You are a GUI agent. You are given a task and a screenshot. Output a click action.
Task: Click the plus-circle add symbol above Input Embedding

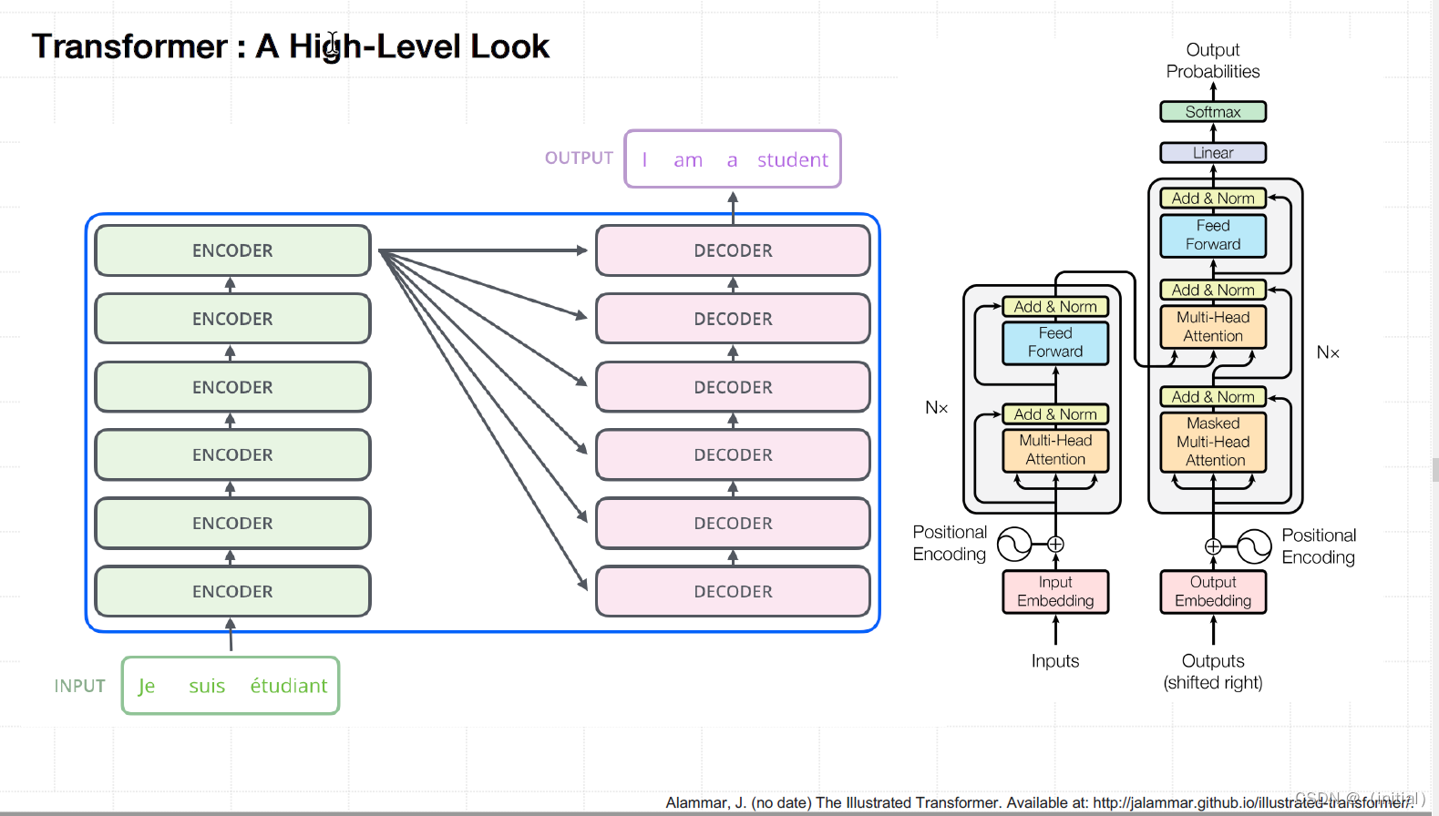(1055, 545)
